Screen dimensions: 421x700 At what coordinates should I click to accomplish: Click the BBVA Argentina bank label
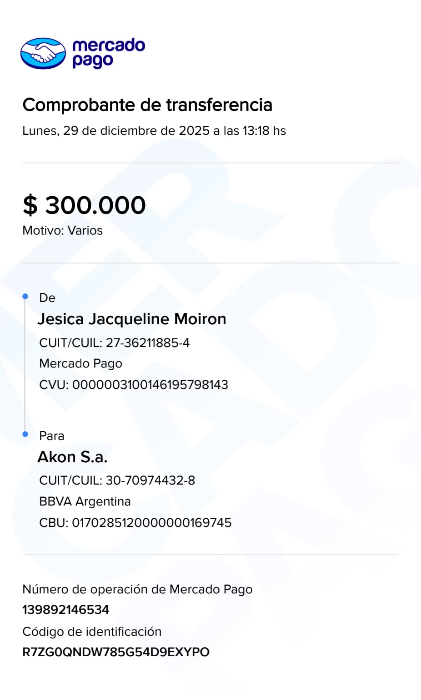click(85, 501)
